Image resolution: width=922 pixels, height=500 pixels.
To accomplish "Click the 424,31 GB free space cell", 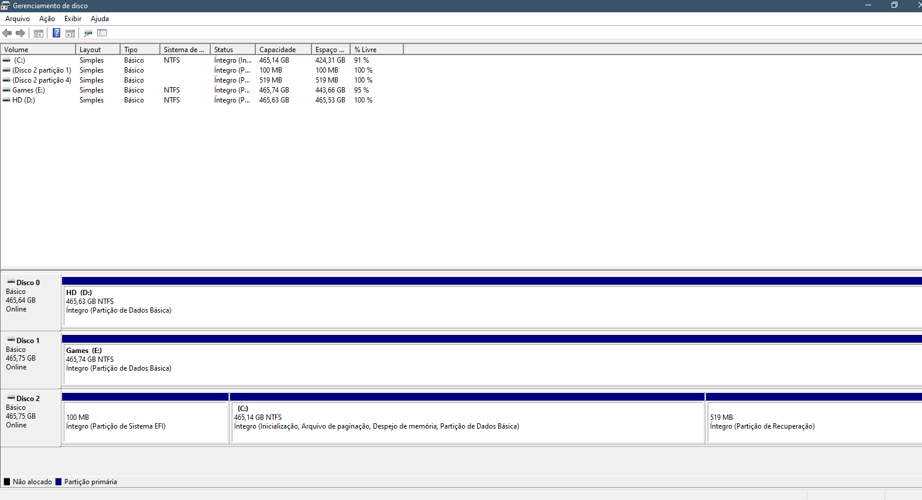I will (330, 60).
